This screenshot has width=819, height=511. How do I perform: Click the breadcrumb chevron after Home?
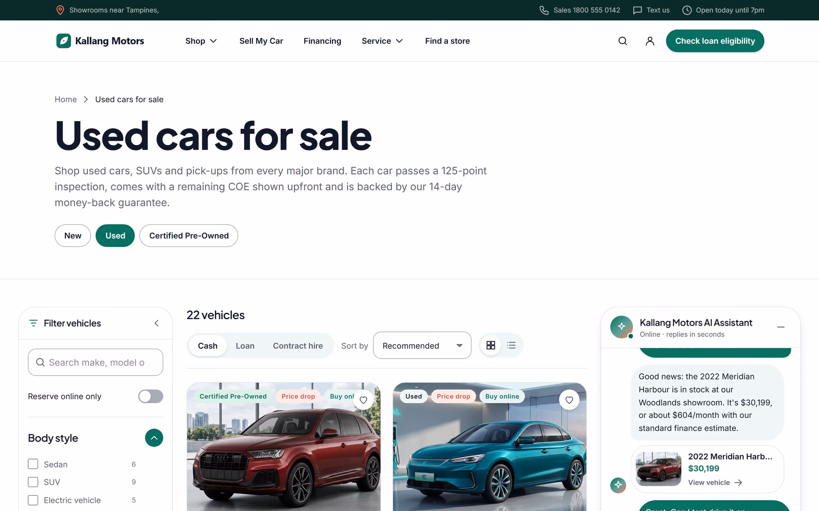click(x=86, y=99)
